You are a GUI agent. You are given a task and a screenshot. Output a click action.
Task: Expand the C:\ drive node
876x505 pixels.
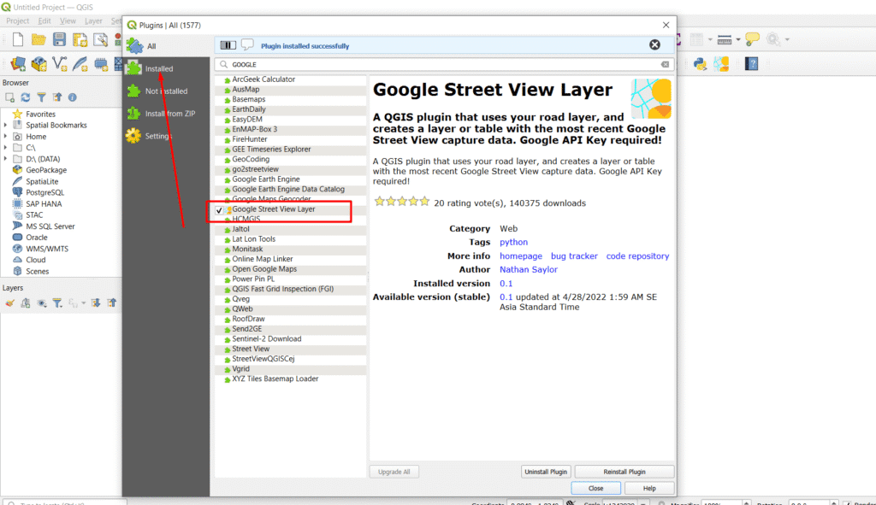pyautogui.click(x=6, y=147)
